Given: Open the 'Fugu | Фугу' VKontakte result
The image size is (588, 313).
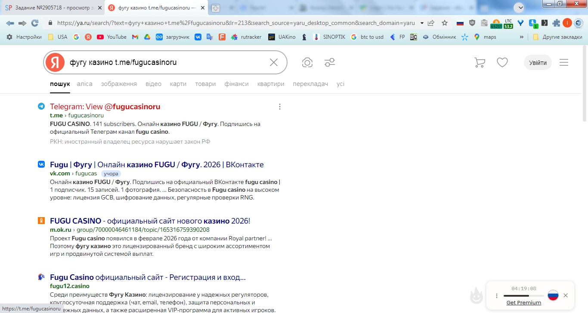Looking at the screenshot, I should coord(157,165).
